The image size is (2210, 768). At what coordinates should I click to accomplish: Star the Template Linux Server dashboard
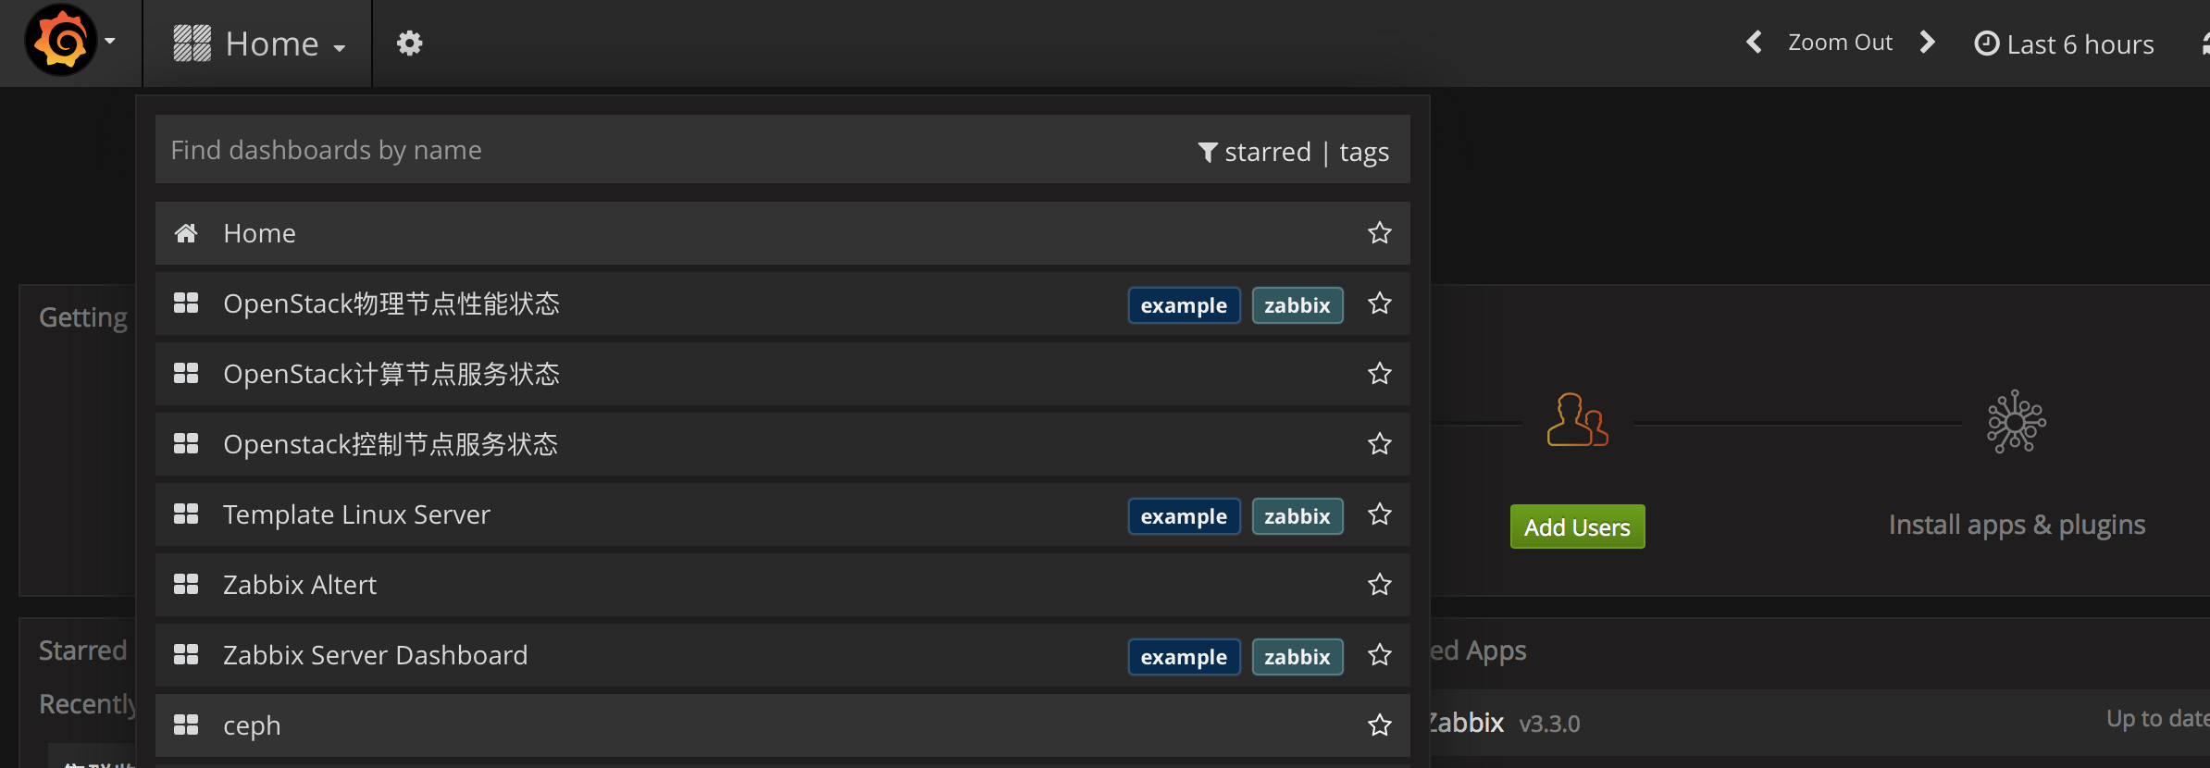tap(1379, 514)
